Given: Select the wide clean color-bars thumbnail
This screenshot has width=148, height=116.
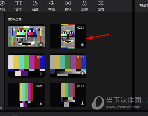Looking at the screenshot, I should (27, 66).
